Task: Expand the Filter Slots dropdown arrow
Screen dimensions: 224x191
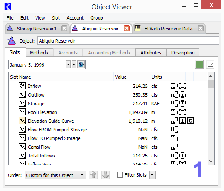Action: pyautogui.click(x=152, y=175)
